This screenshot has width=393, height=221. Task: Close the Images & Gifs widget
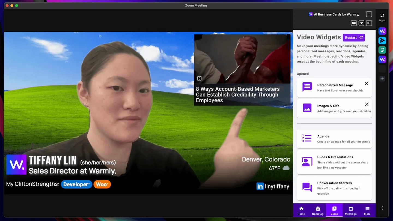(367, 104)
